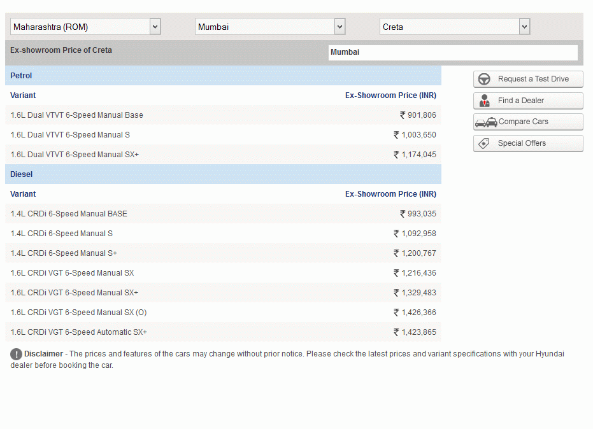Click 1.4L CRDi 6-Speed Manual S+

click(64, 253)
